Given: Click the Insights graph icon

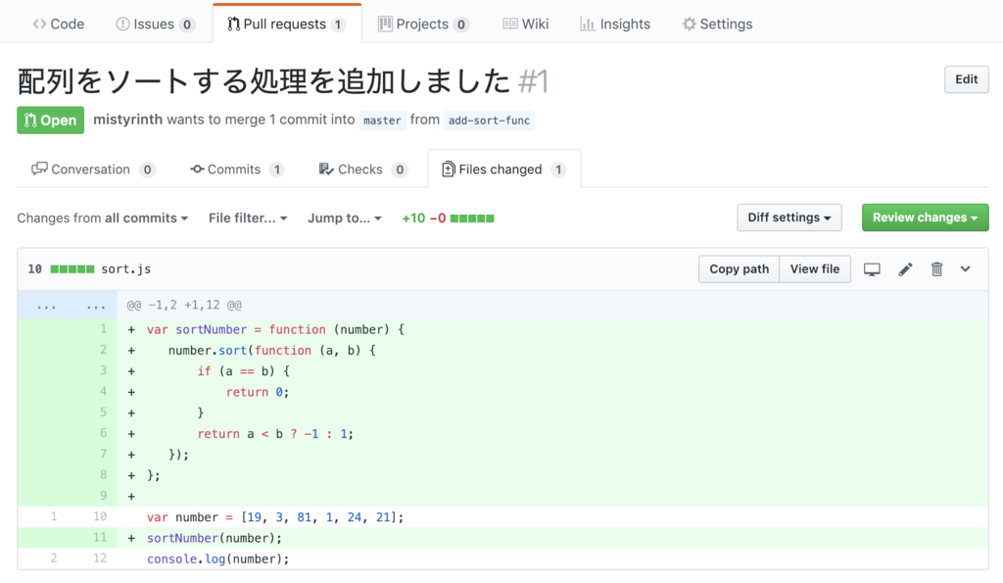Looking at the screenshot, I should tap(588, 24).
